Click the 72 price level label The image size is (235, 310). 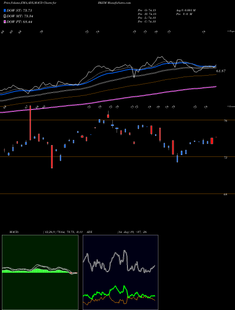(x=226, y=157)
